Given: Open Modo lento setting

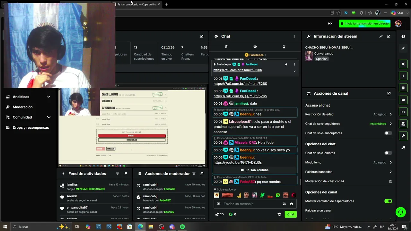Looking at the screenshot, I should [348, 162].
